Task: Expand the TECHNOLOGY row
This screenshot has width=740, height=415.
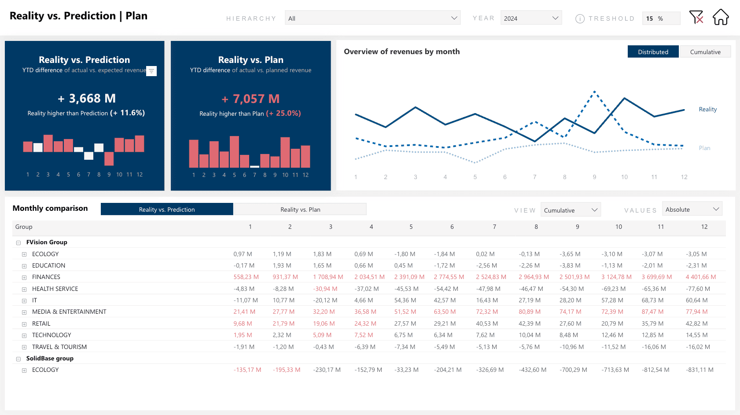Action: pos(24,335)
